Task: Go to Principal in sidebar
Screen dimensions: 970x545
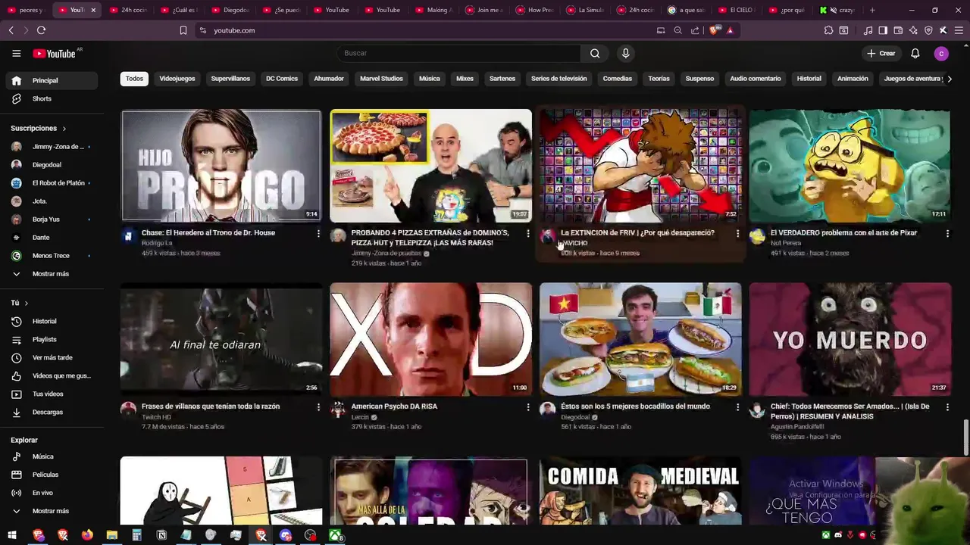Action: coord(52,80)
